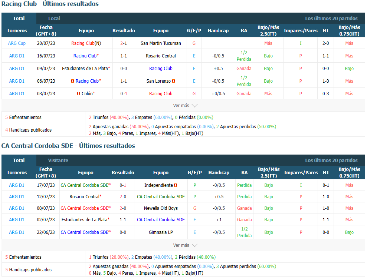The width and height of the screenshot is (367, 278).
Task: Expand Ver más under Central Cordoba results
Action: pos(185,245)
